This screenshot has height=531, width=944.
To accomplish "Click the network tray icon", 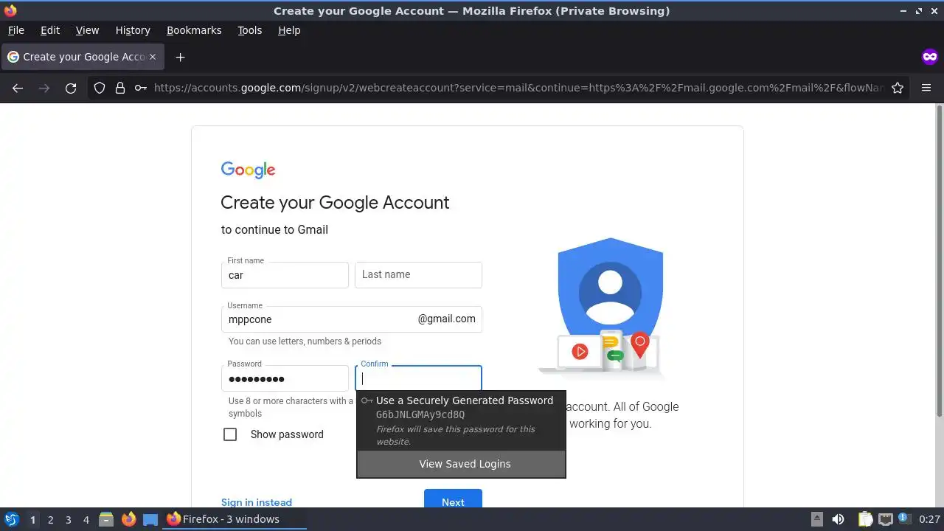I will coord(885,519).
